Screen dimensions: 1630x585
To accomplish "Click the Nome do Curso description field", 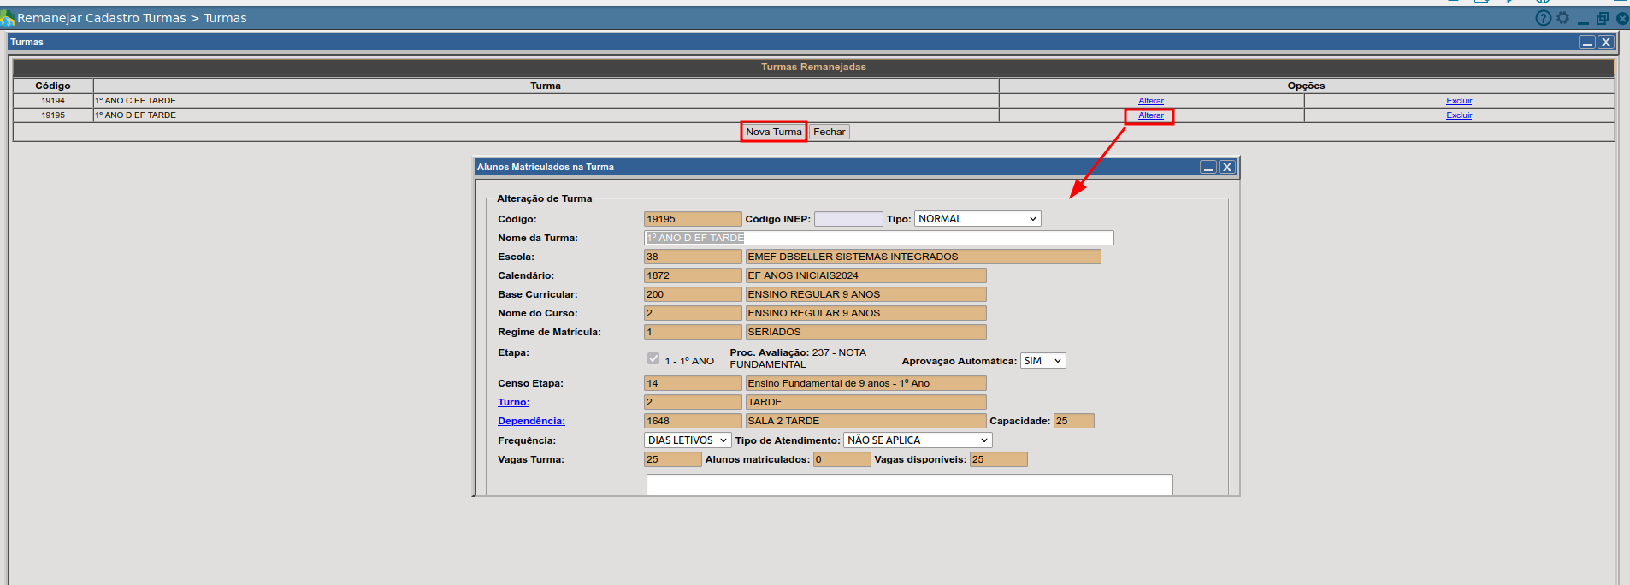I will [865, 313].
